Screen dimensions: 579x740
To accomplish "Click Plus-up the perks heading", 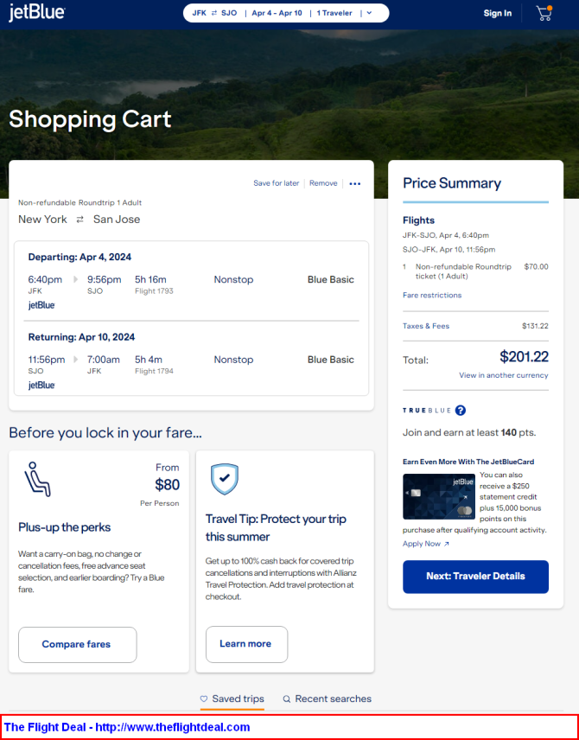I will pyautogui.click(x=65, y=527).
